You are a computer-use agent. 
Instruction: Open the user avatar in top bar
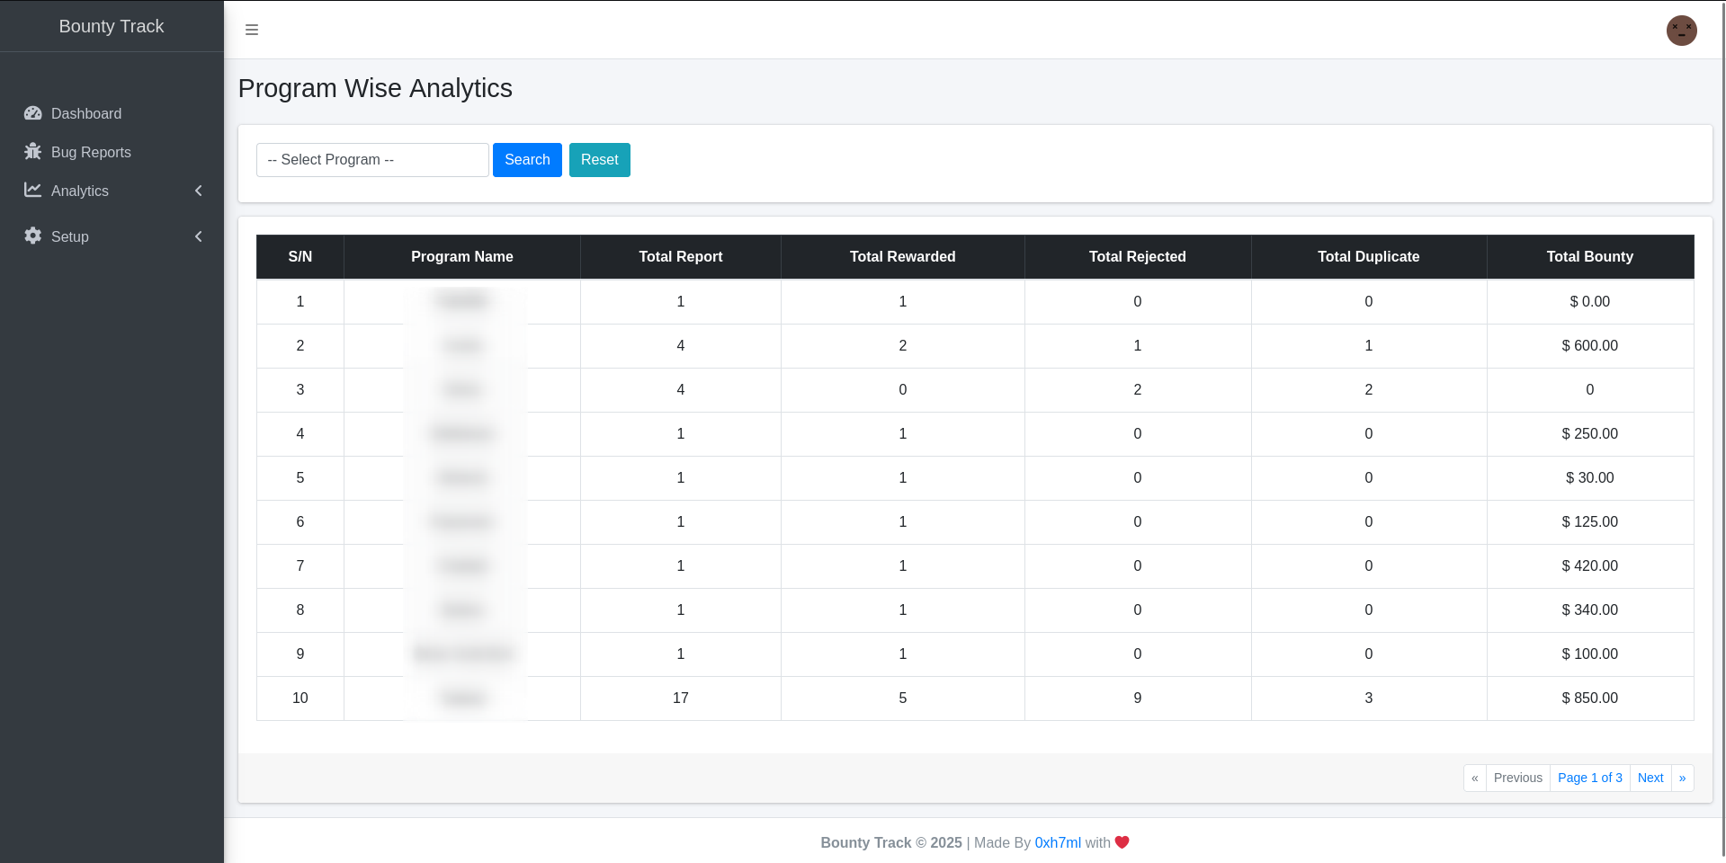point(1681,30)
